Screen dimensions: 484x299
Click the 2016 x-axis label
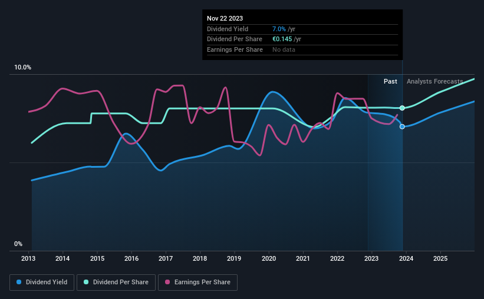[x=131, y=258]
